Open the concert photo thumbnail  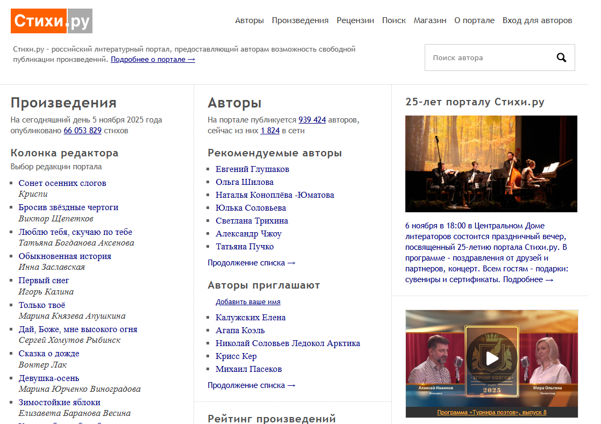coord(491,163)
